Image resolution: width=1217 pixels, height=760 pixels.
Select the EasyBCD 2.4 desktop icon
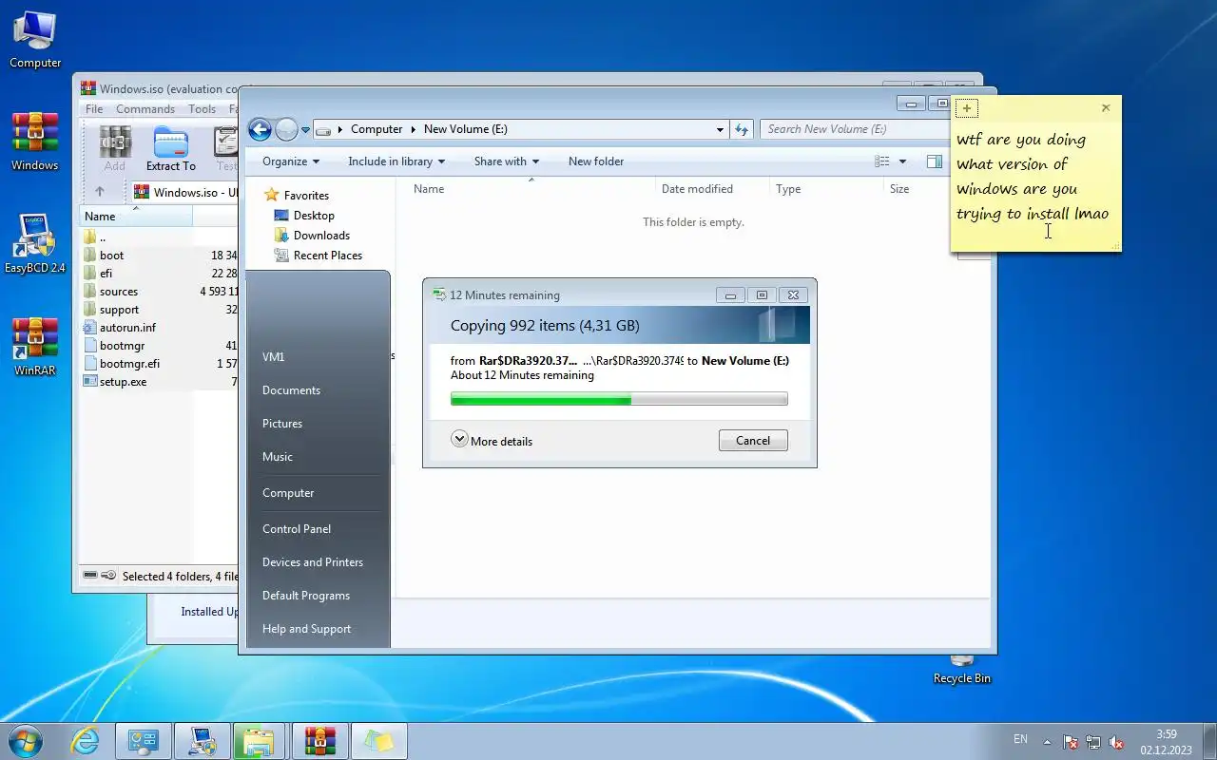(35, 244)
